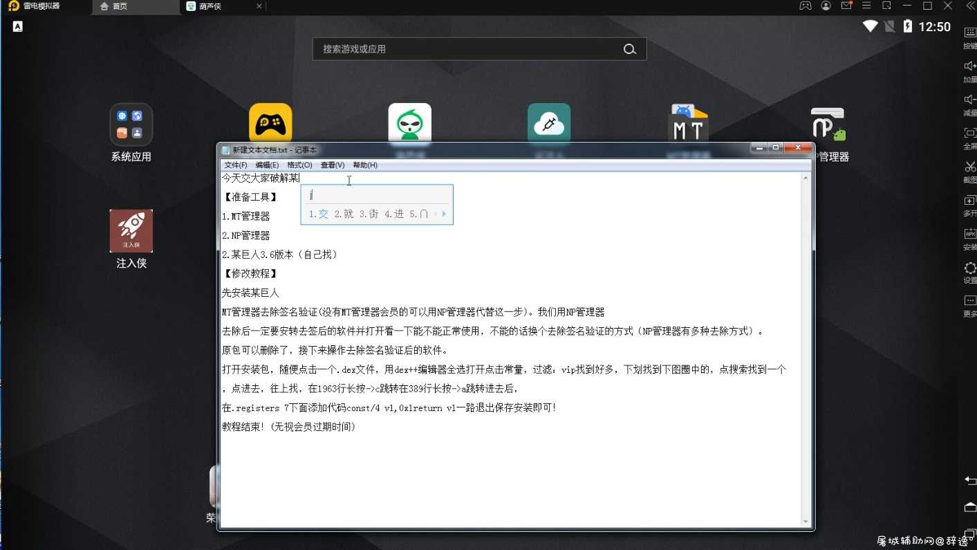Screen dimensions: 977x550
Task: Maximize the Notepad window
Action: tap(776, 147)
